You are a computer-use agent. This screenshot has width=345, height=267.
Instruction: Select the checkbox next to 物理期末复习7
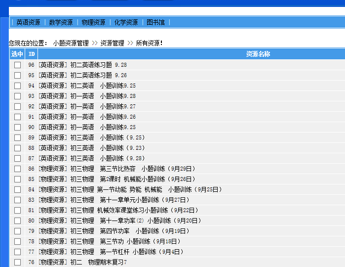17,262
